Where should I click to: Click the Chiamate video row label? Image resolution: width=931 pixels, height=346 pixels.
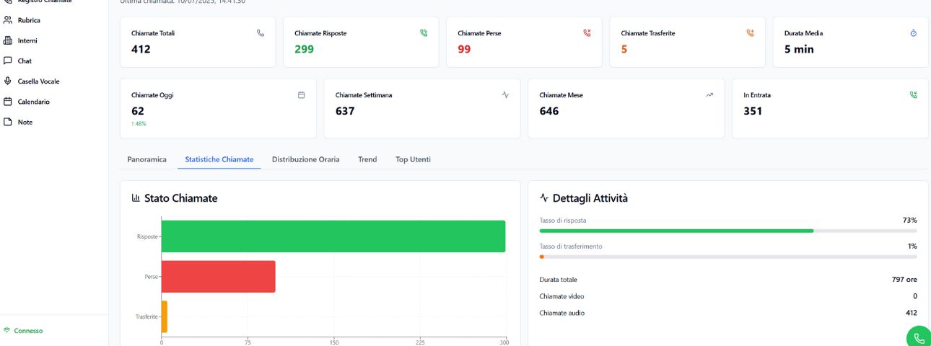pyautogui.click(x=561, y=296)
